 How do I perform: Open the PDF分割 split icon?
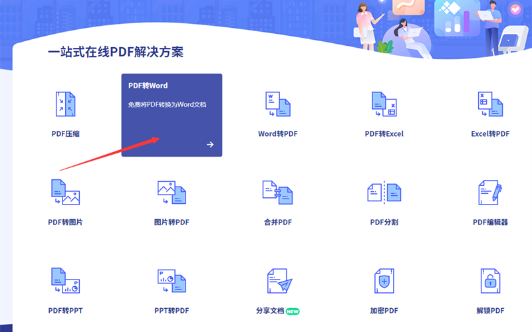coord(384,192)
